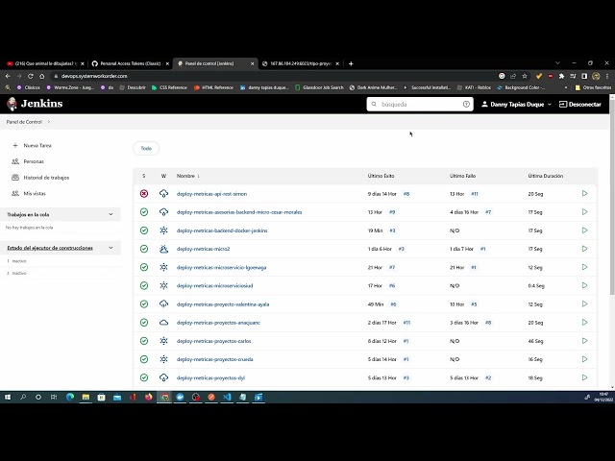The width and height of the screenshot is (615, 461).
Task: Open build #11 of api-rest-simon last failure
Action: (x=475, y=194)
